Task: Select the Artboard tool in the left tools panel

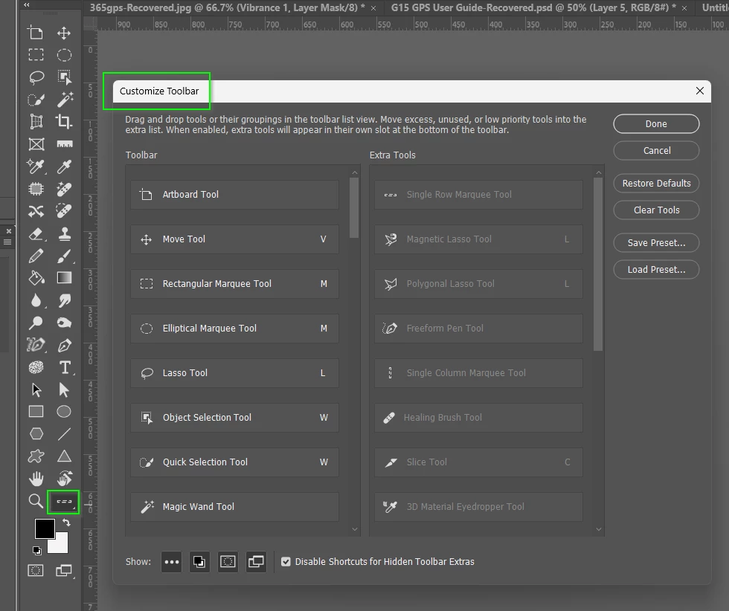Action: [x=36, y=33]
